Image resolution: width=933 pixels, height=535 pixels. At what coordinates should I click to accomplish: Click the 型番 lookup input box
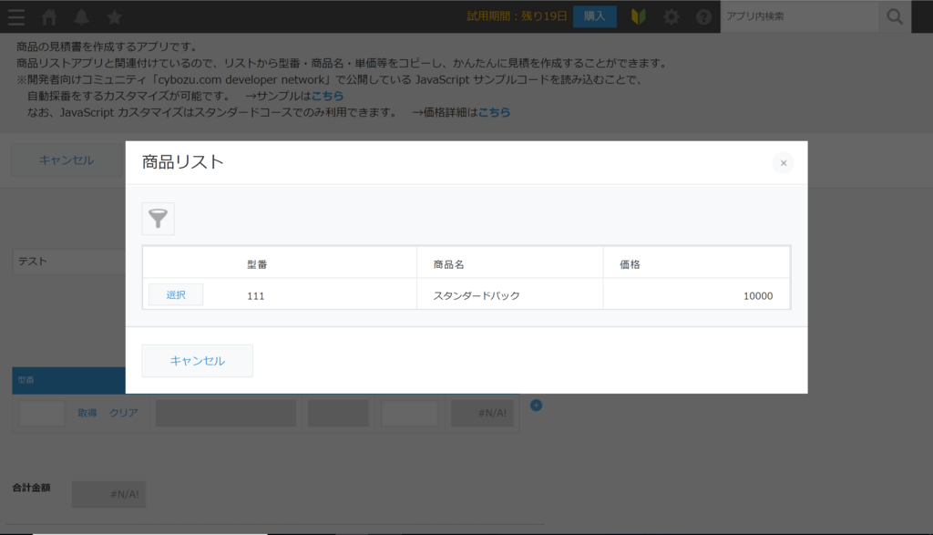[x=42, y=413]
